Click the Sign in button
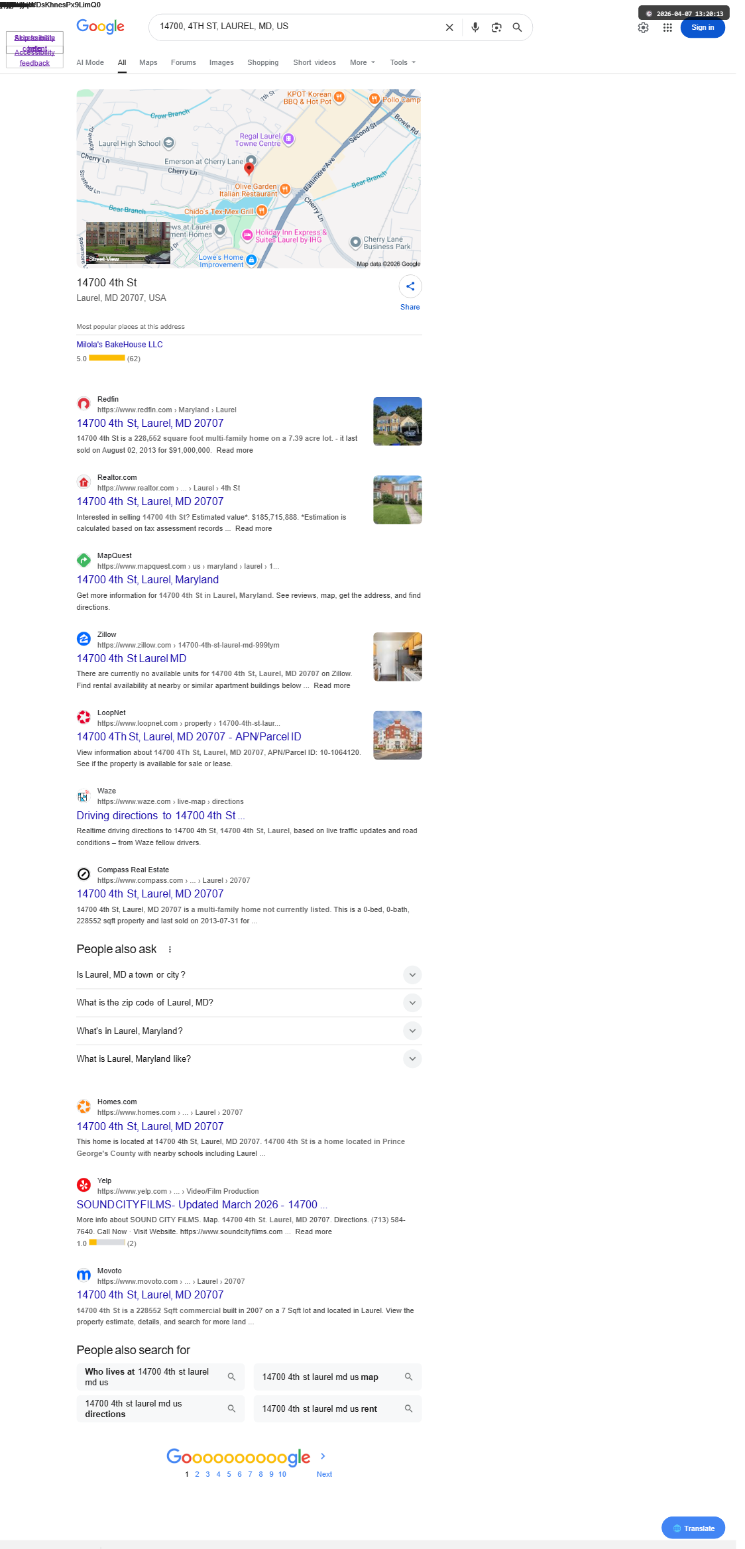Screen dimensions: 745x1549 (703, 27)
